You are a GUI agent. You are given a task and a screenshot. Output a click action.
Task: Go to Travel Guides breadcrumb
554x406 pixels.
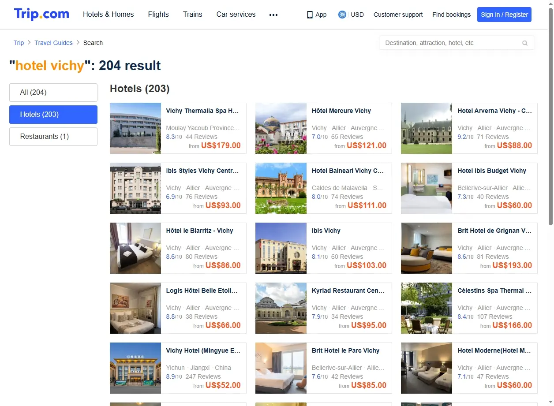[53, 43]
